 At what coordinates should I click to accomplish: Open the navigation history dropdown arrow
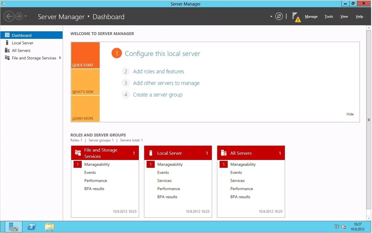tap(271, 17)
